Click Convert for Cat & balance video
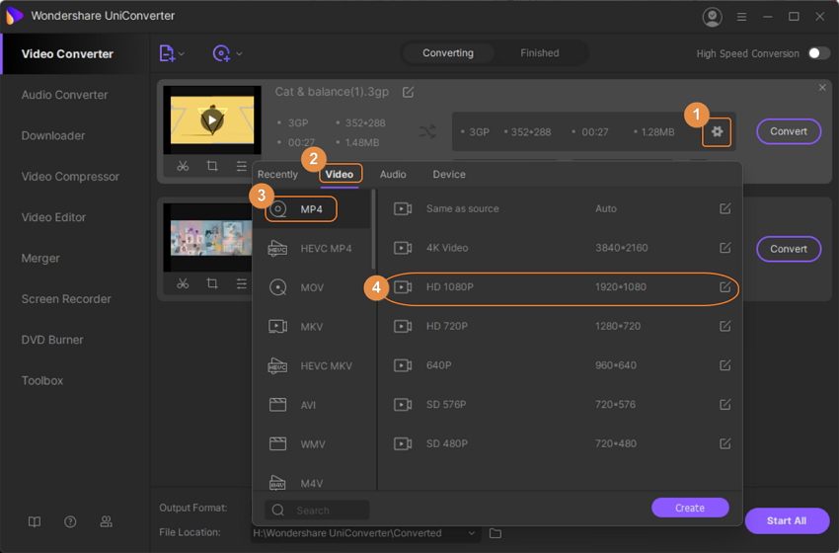This screenshot has height=553, width=839. pos(789,131)
